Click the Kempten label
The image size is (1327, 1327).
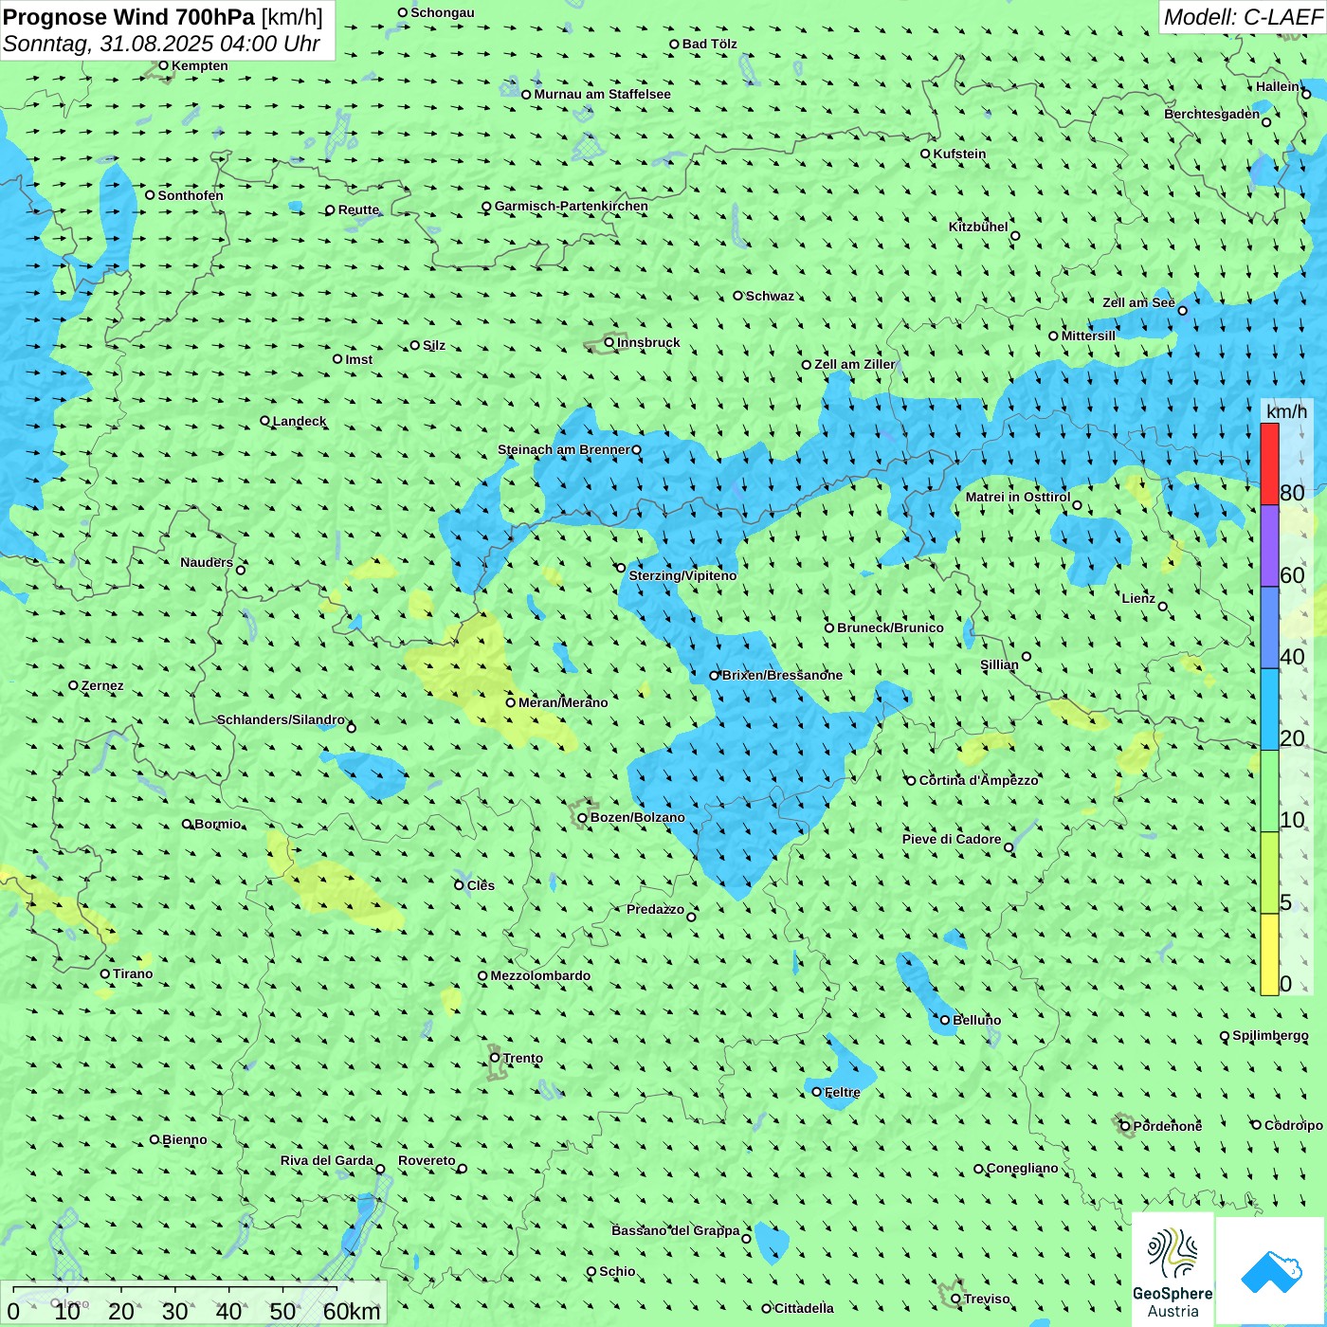click(x=200, y=65)
